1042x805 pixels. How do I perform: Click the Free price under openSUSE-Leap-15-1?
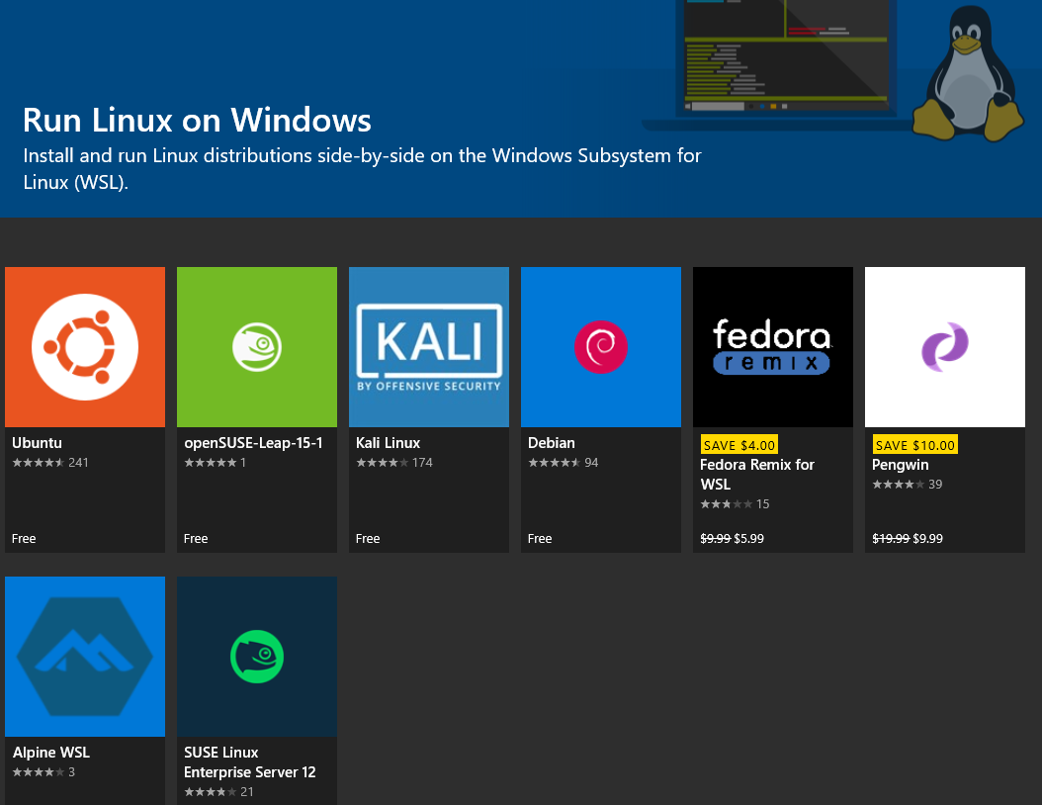(x=196, y=538)
